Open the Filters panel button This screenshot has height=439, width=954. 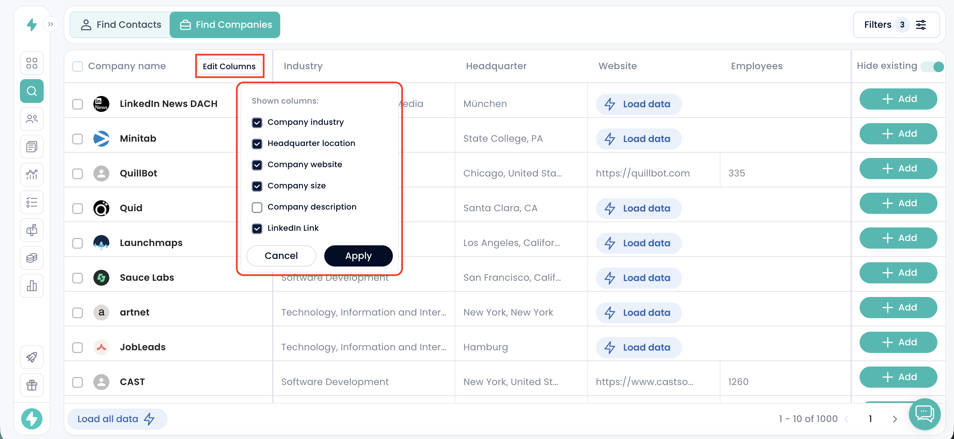(x=896, y=25)
